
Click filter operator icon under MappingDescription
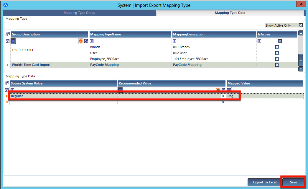(174, 41)
